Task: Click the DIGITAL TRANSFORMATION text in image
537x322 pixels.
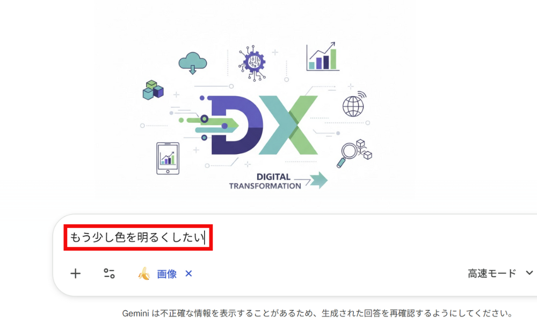Action: (x=265, y=181)
